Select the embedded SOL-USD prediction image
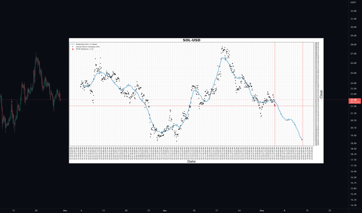The height and width of the screenshot is (213, 362). coord(196,101)
